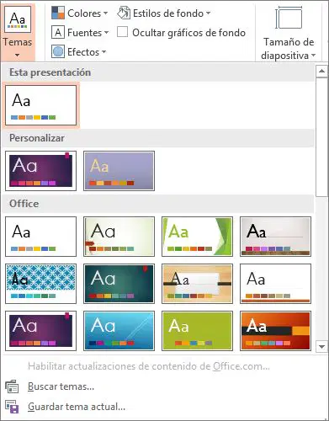Open the Tamaño de diapositiva dropdown arrow
329x421 pixels.
pyautogui.click(x=313, y=55)
